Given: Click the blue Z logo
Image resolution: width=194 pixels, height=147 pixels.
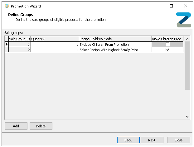Looking at the screenshot, I should point(183,20).
